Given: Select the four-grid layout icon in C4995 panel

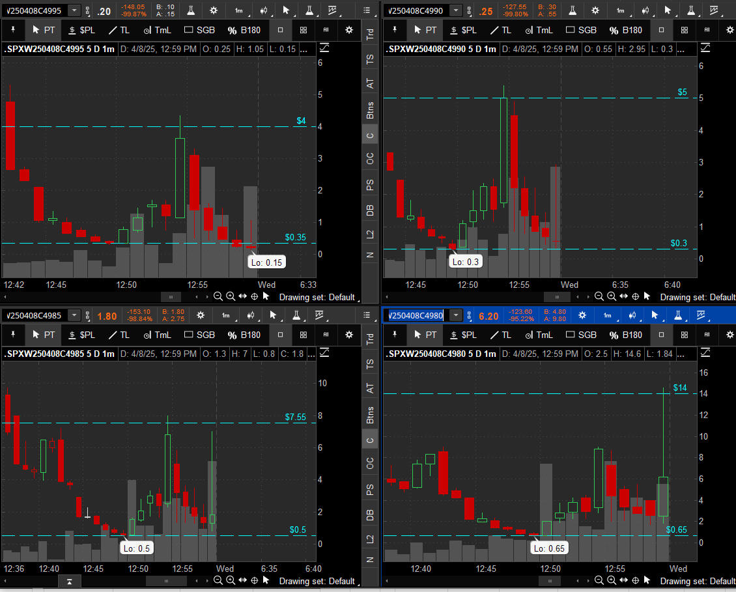Looking at the screenshot, I should point(304,30).
